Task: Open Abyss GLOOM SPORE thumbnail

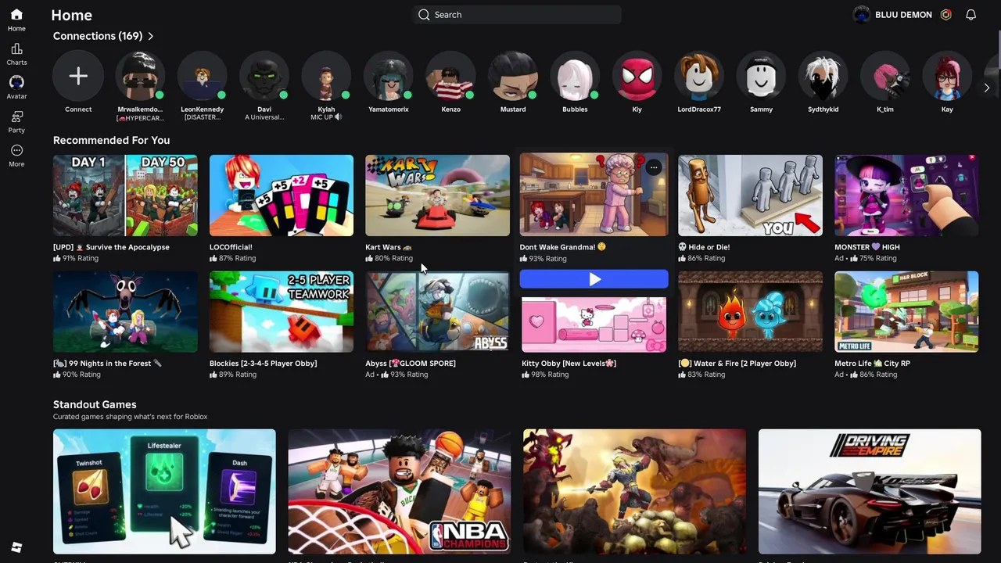Action: [437, 312]
